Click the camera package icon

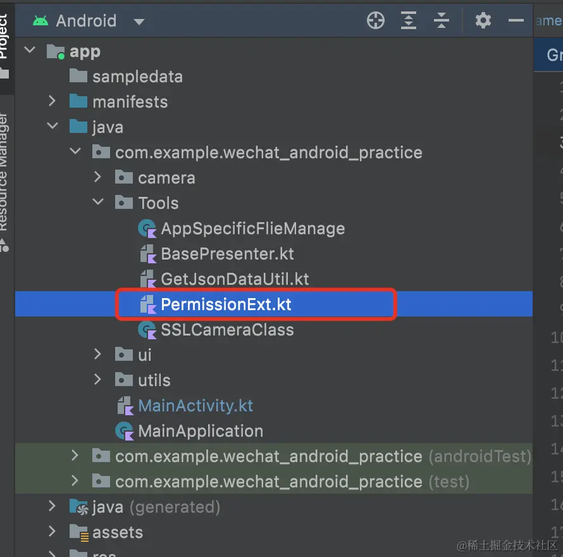click(x=124, y=177)
